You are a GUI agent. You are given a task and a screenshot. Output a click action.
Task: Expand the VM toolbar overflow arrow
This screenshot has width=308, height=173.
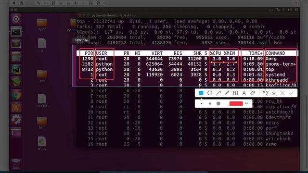104,3
